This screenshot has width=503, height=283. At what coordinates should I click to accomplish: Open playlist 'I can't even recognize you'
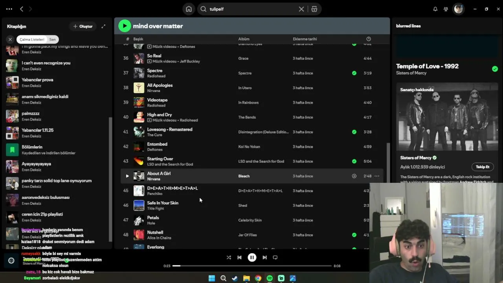pos(57,66)
